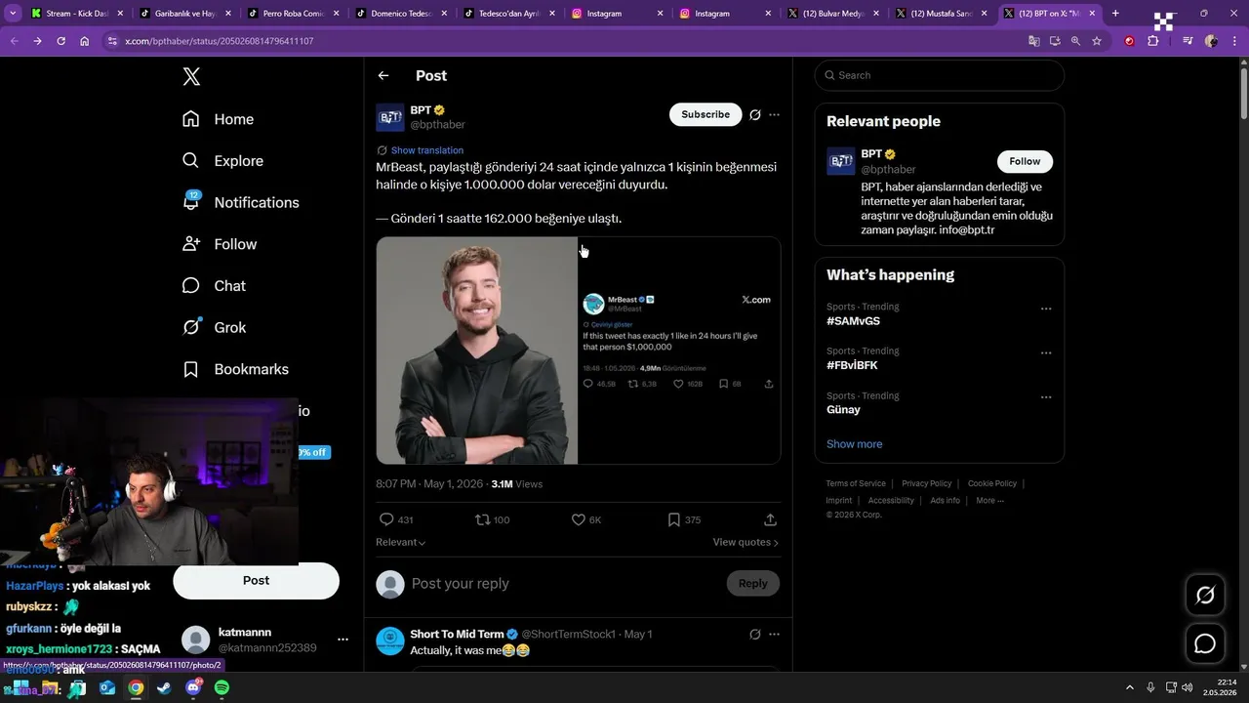Viewport: 1249px width, 703px height.
Task: Open floating Grok button at bottom right
Action: click(x=1205, y=595)
